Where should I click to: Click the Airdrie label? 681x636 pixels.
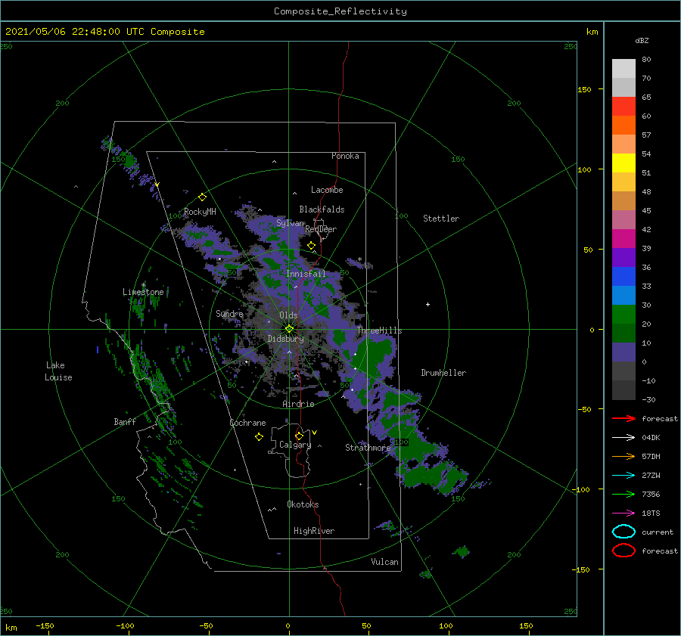(298, 404)
